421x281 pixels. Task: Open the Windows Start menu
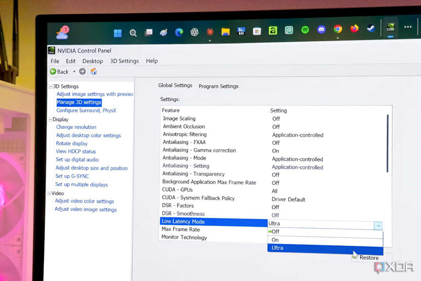(118, 33)
